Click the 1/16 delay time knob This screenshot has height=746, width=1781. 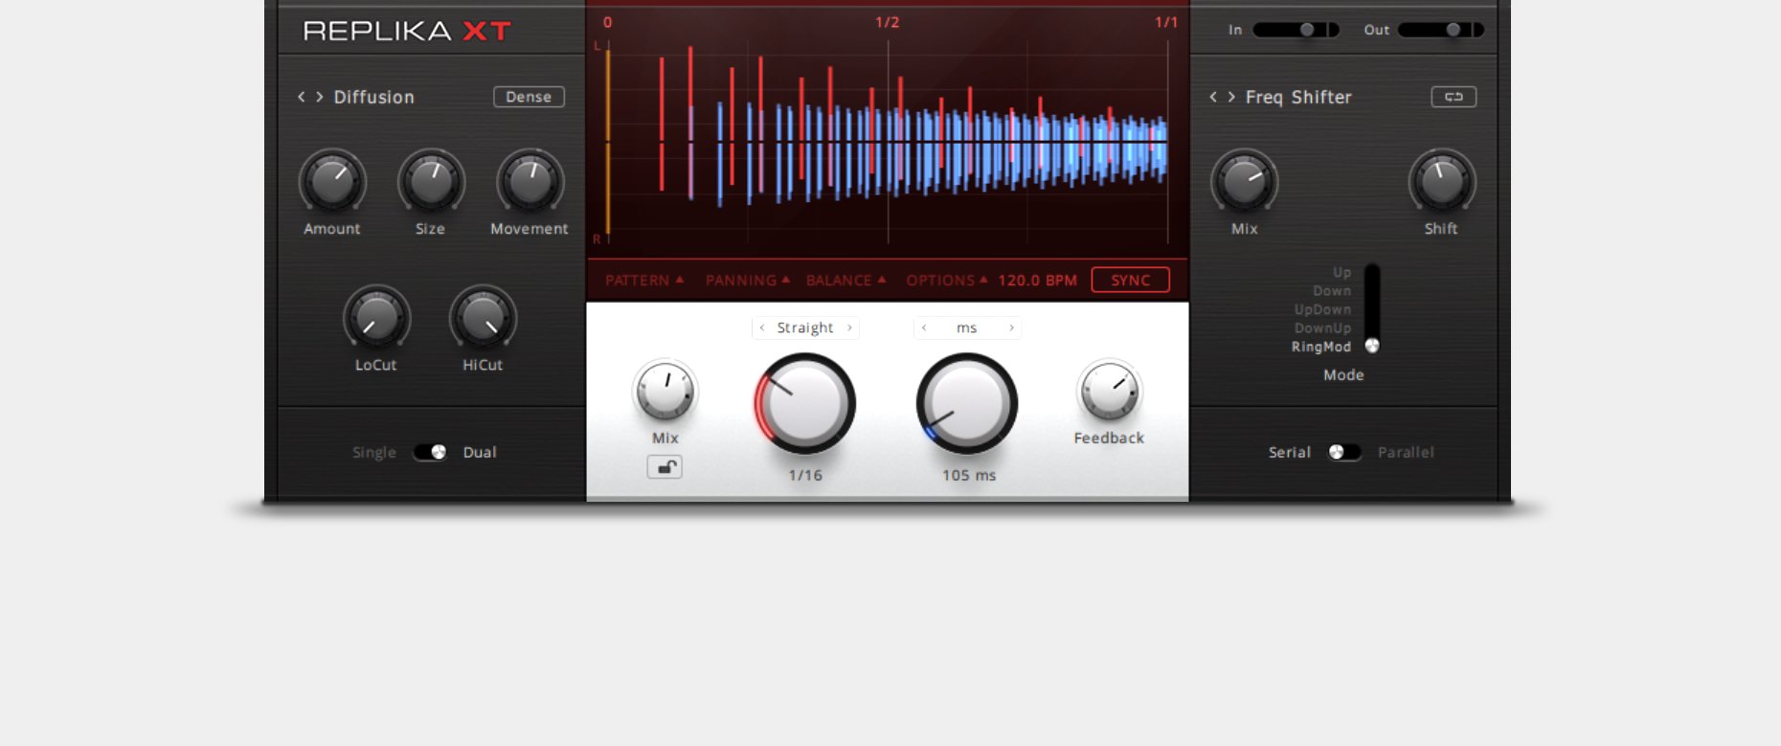click(804, 403)
